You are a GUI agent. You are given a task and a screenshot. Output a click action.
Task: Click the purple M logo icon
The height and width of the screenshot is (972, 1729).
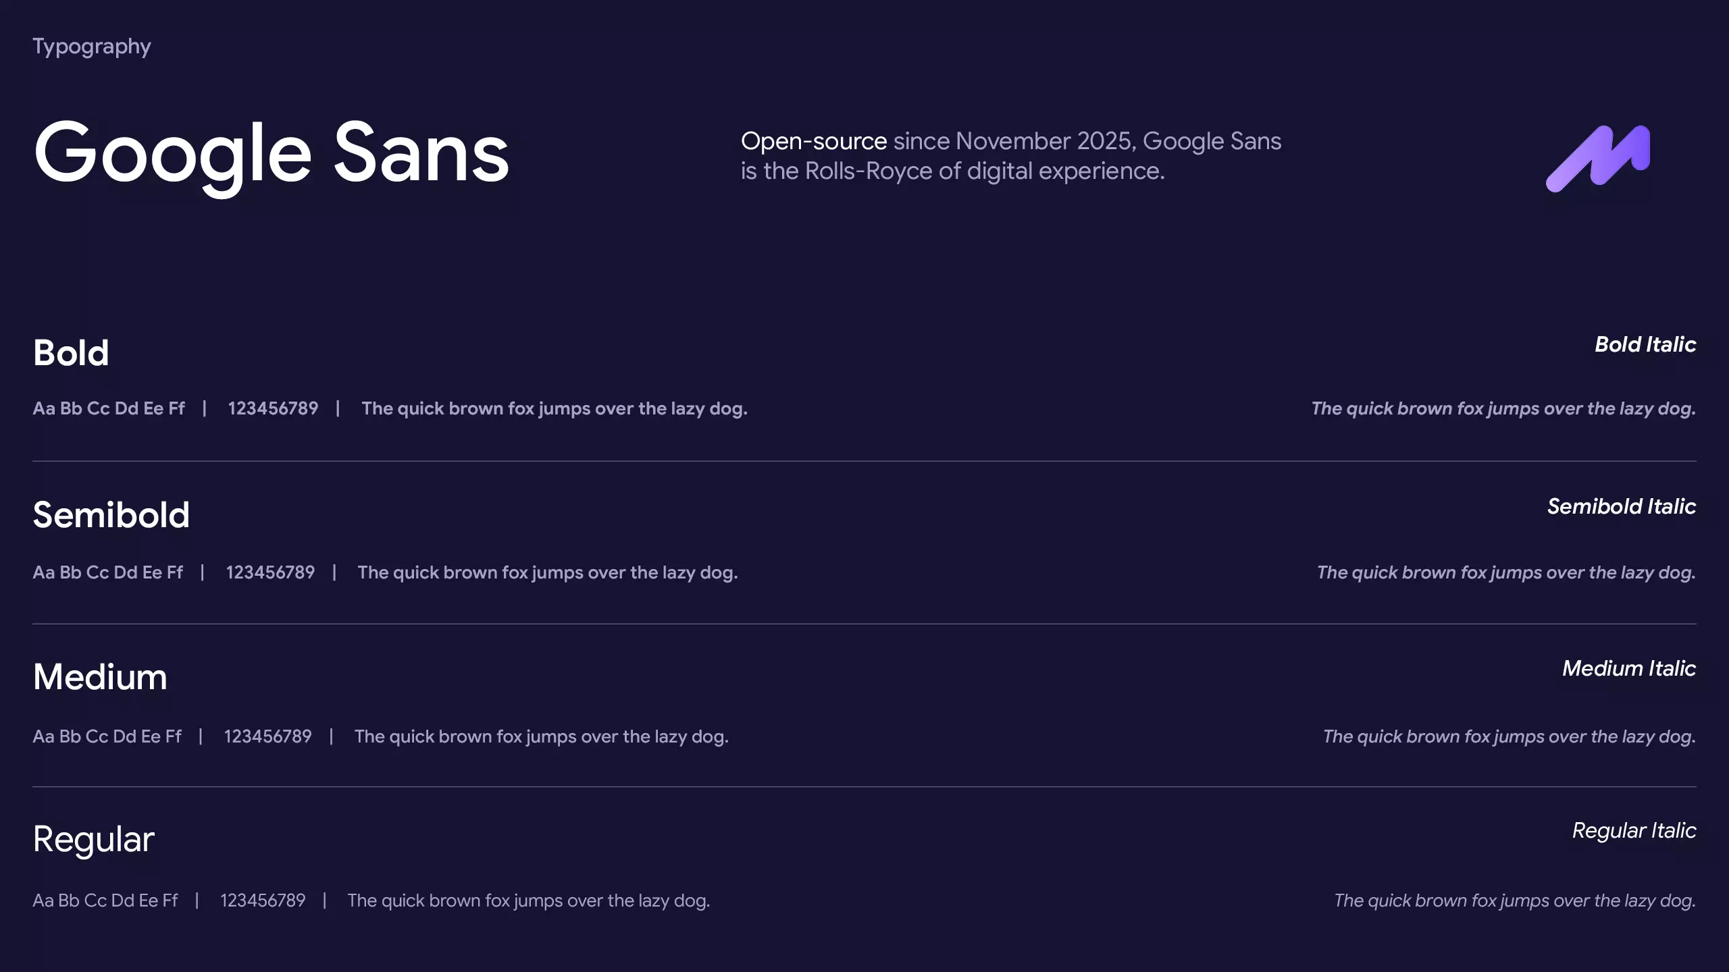click(x=1597, y=158)
